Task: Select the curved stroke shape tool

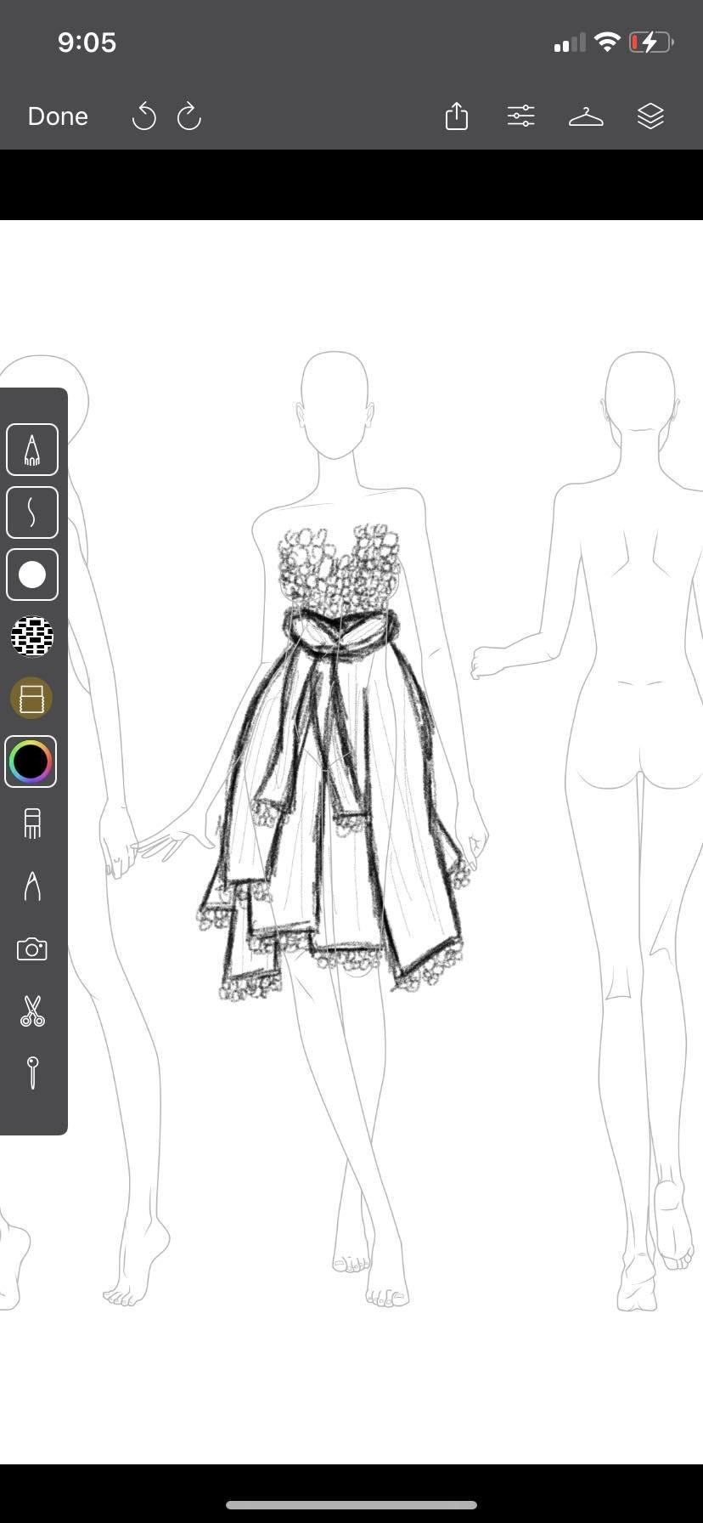Action: [32, 512]
